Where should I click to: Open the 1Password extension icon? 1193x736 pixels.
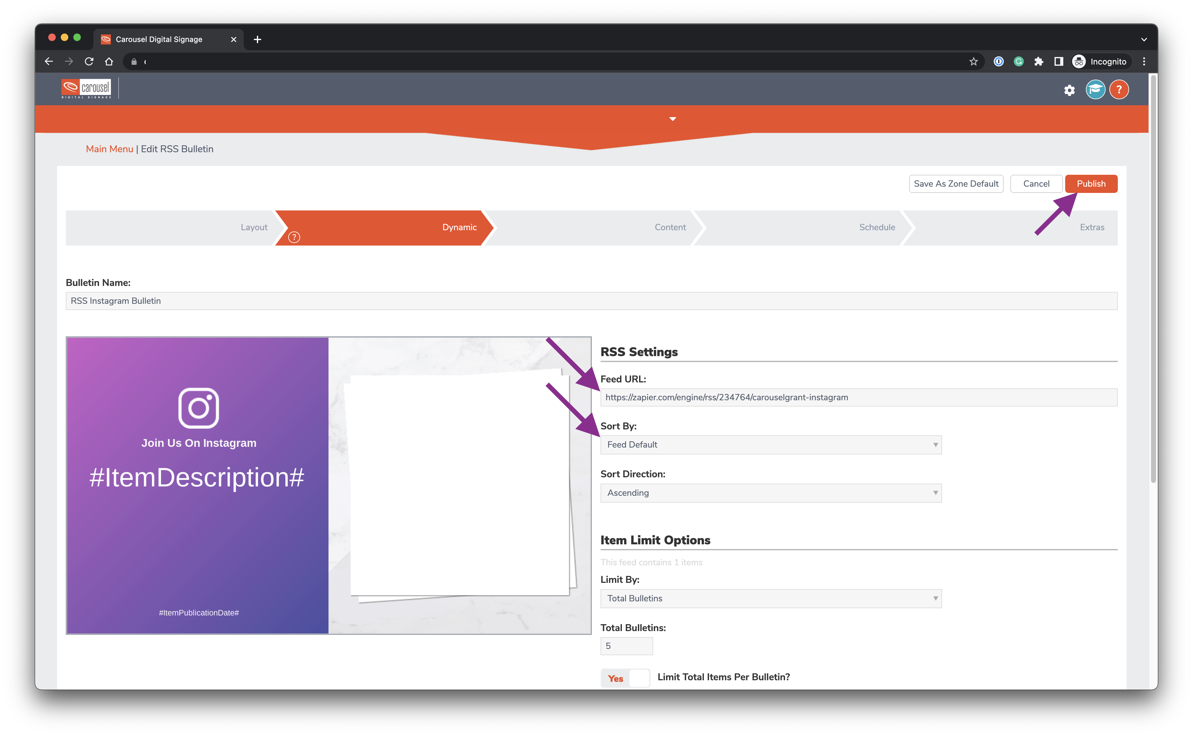coord(999,61)
